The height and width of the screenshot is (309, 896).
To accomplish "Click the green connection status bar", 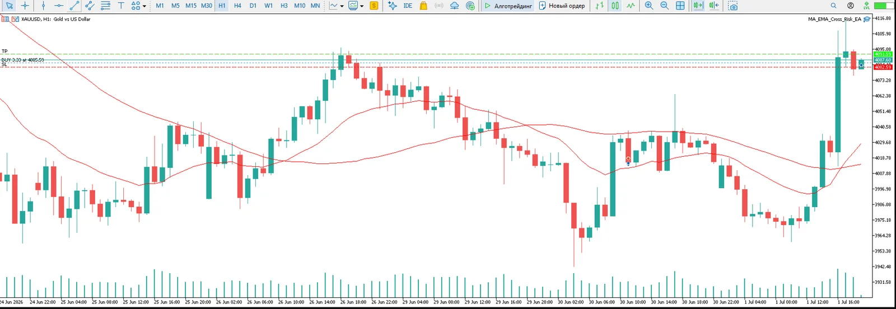I will (x=884, y=6).
